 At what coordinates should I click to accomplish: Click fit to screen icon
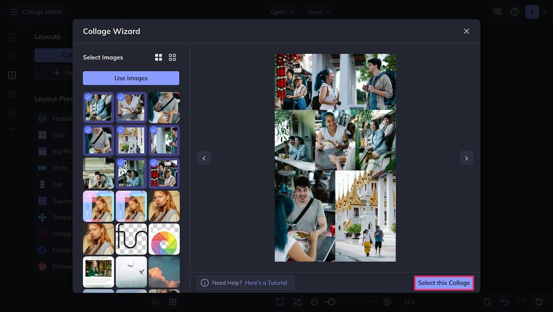(280, 302)
